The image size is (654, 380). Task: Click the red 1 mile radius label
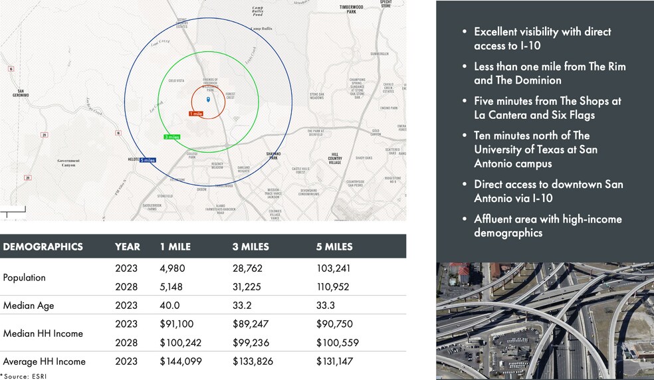tap(195, 114)
